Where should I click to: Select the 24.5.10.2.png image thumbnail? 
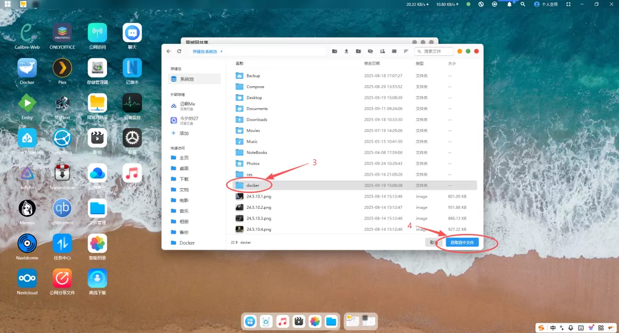[x=239, y=207]
